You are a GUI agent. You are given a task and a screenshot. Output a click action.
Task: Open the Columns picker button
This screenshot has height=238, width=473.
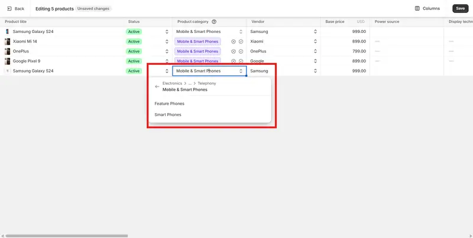click(x=427, y=8)
